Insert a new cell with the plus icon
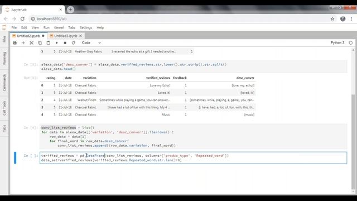Screen dimensions: 357x201 [23, 43]
